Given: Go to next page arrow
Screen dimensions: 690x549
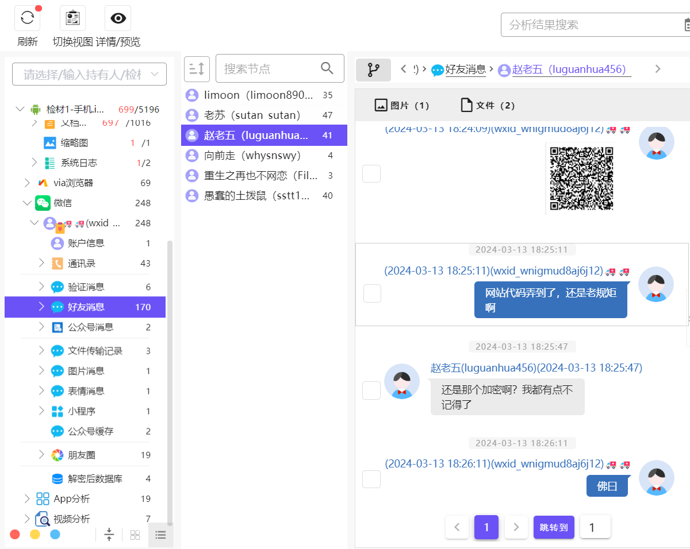Looking at the screenshot, I should click(x=516, y=527).
